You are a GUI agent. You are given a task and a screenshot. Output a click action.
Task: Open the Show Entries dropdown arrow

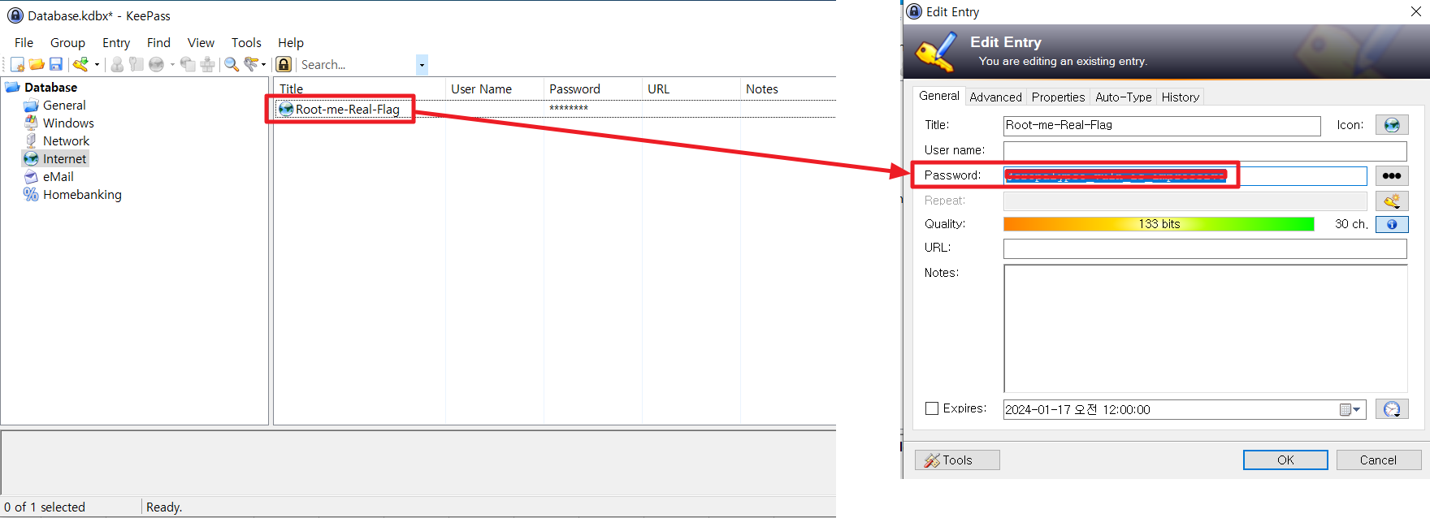[263, 65]
